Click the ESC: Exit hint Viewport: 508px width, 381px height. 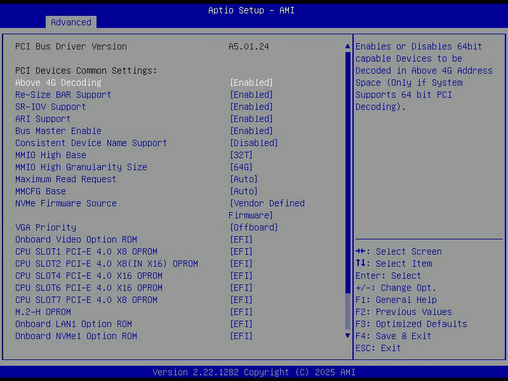[x=378, y=348]
